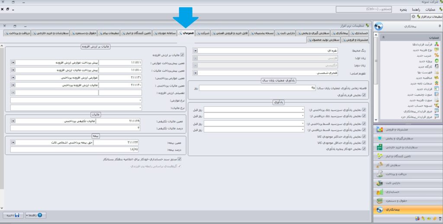Open the حقوق و دستمزد module icon

(x=380, y=201)
